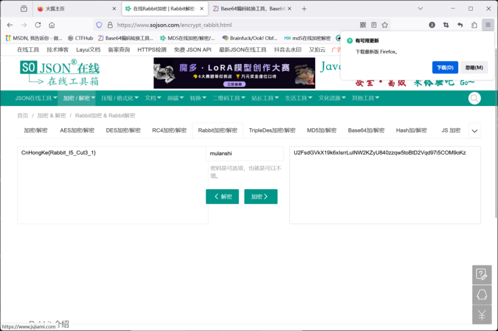Open the Brainfuck/Ook! Obf... bookmark

pos(250,38)
